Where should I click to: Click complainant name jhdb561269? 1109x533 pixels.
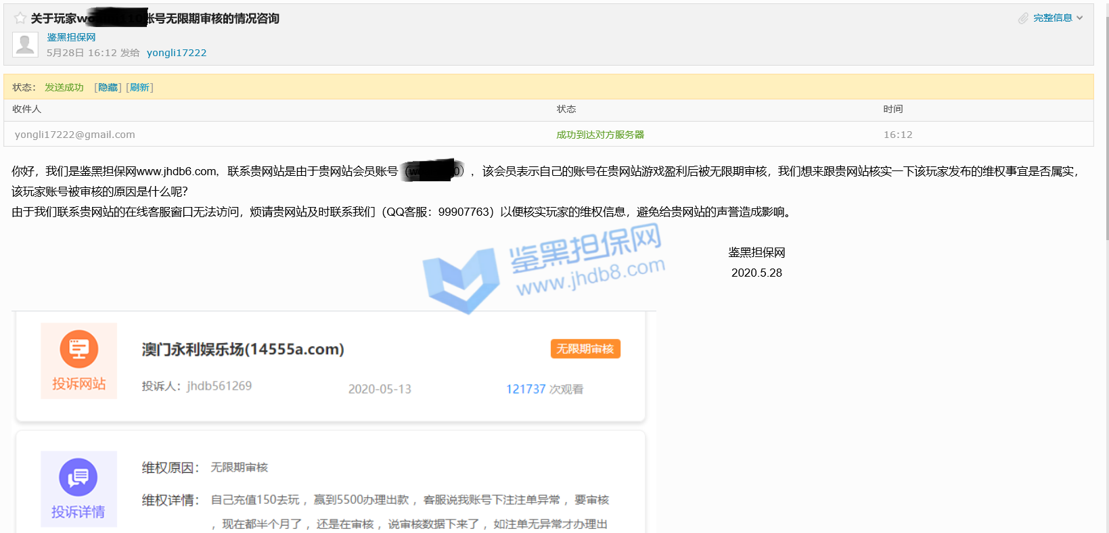[219, 386]
